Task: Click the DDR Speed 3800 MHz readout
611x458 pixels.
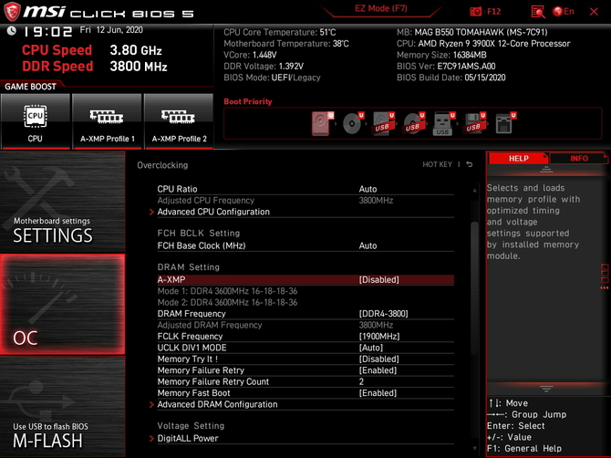Action: (95, 67)
